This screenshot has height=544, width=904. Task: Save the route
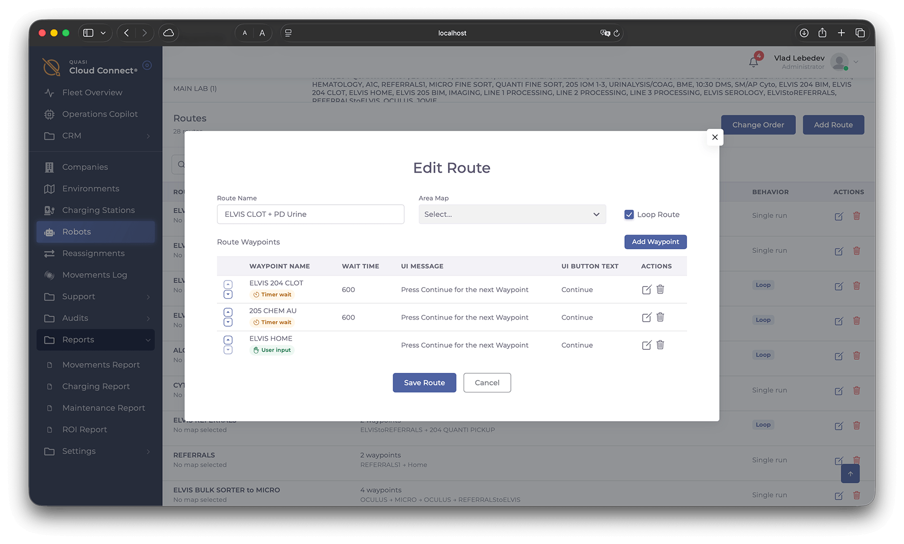coord(424,382)
